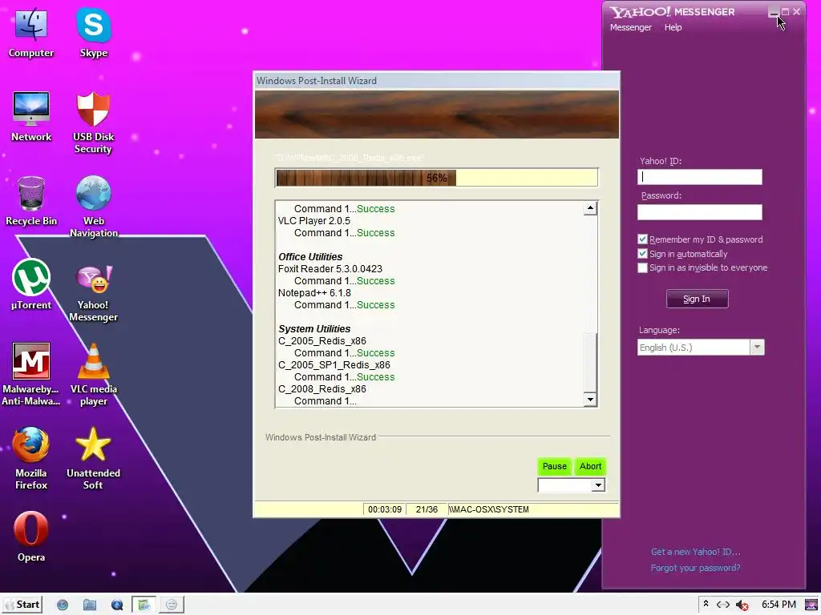Screen dimensions: 821x615
Task: Toggle Remember my ID & password checkbox
Action: (x=642, y=239)
